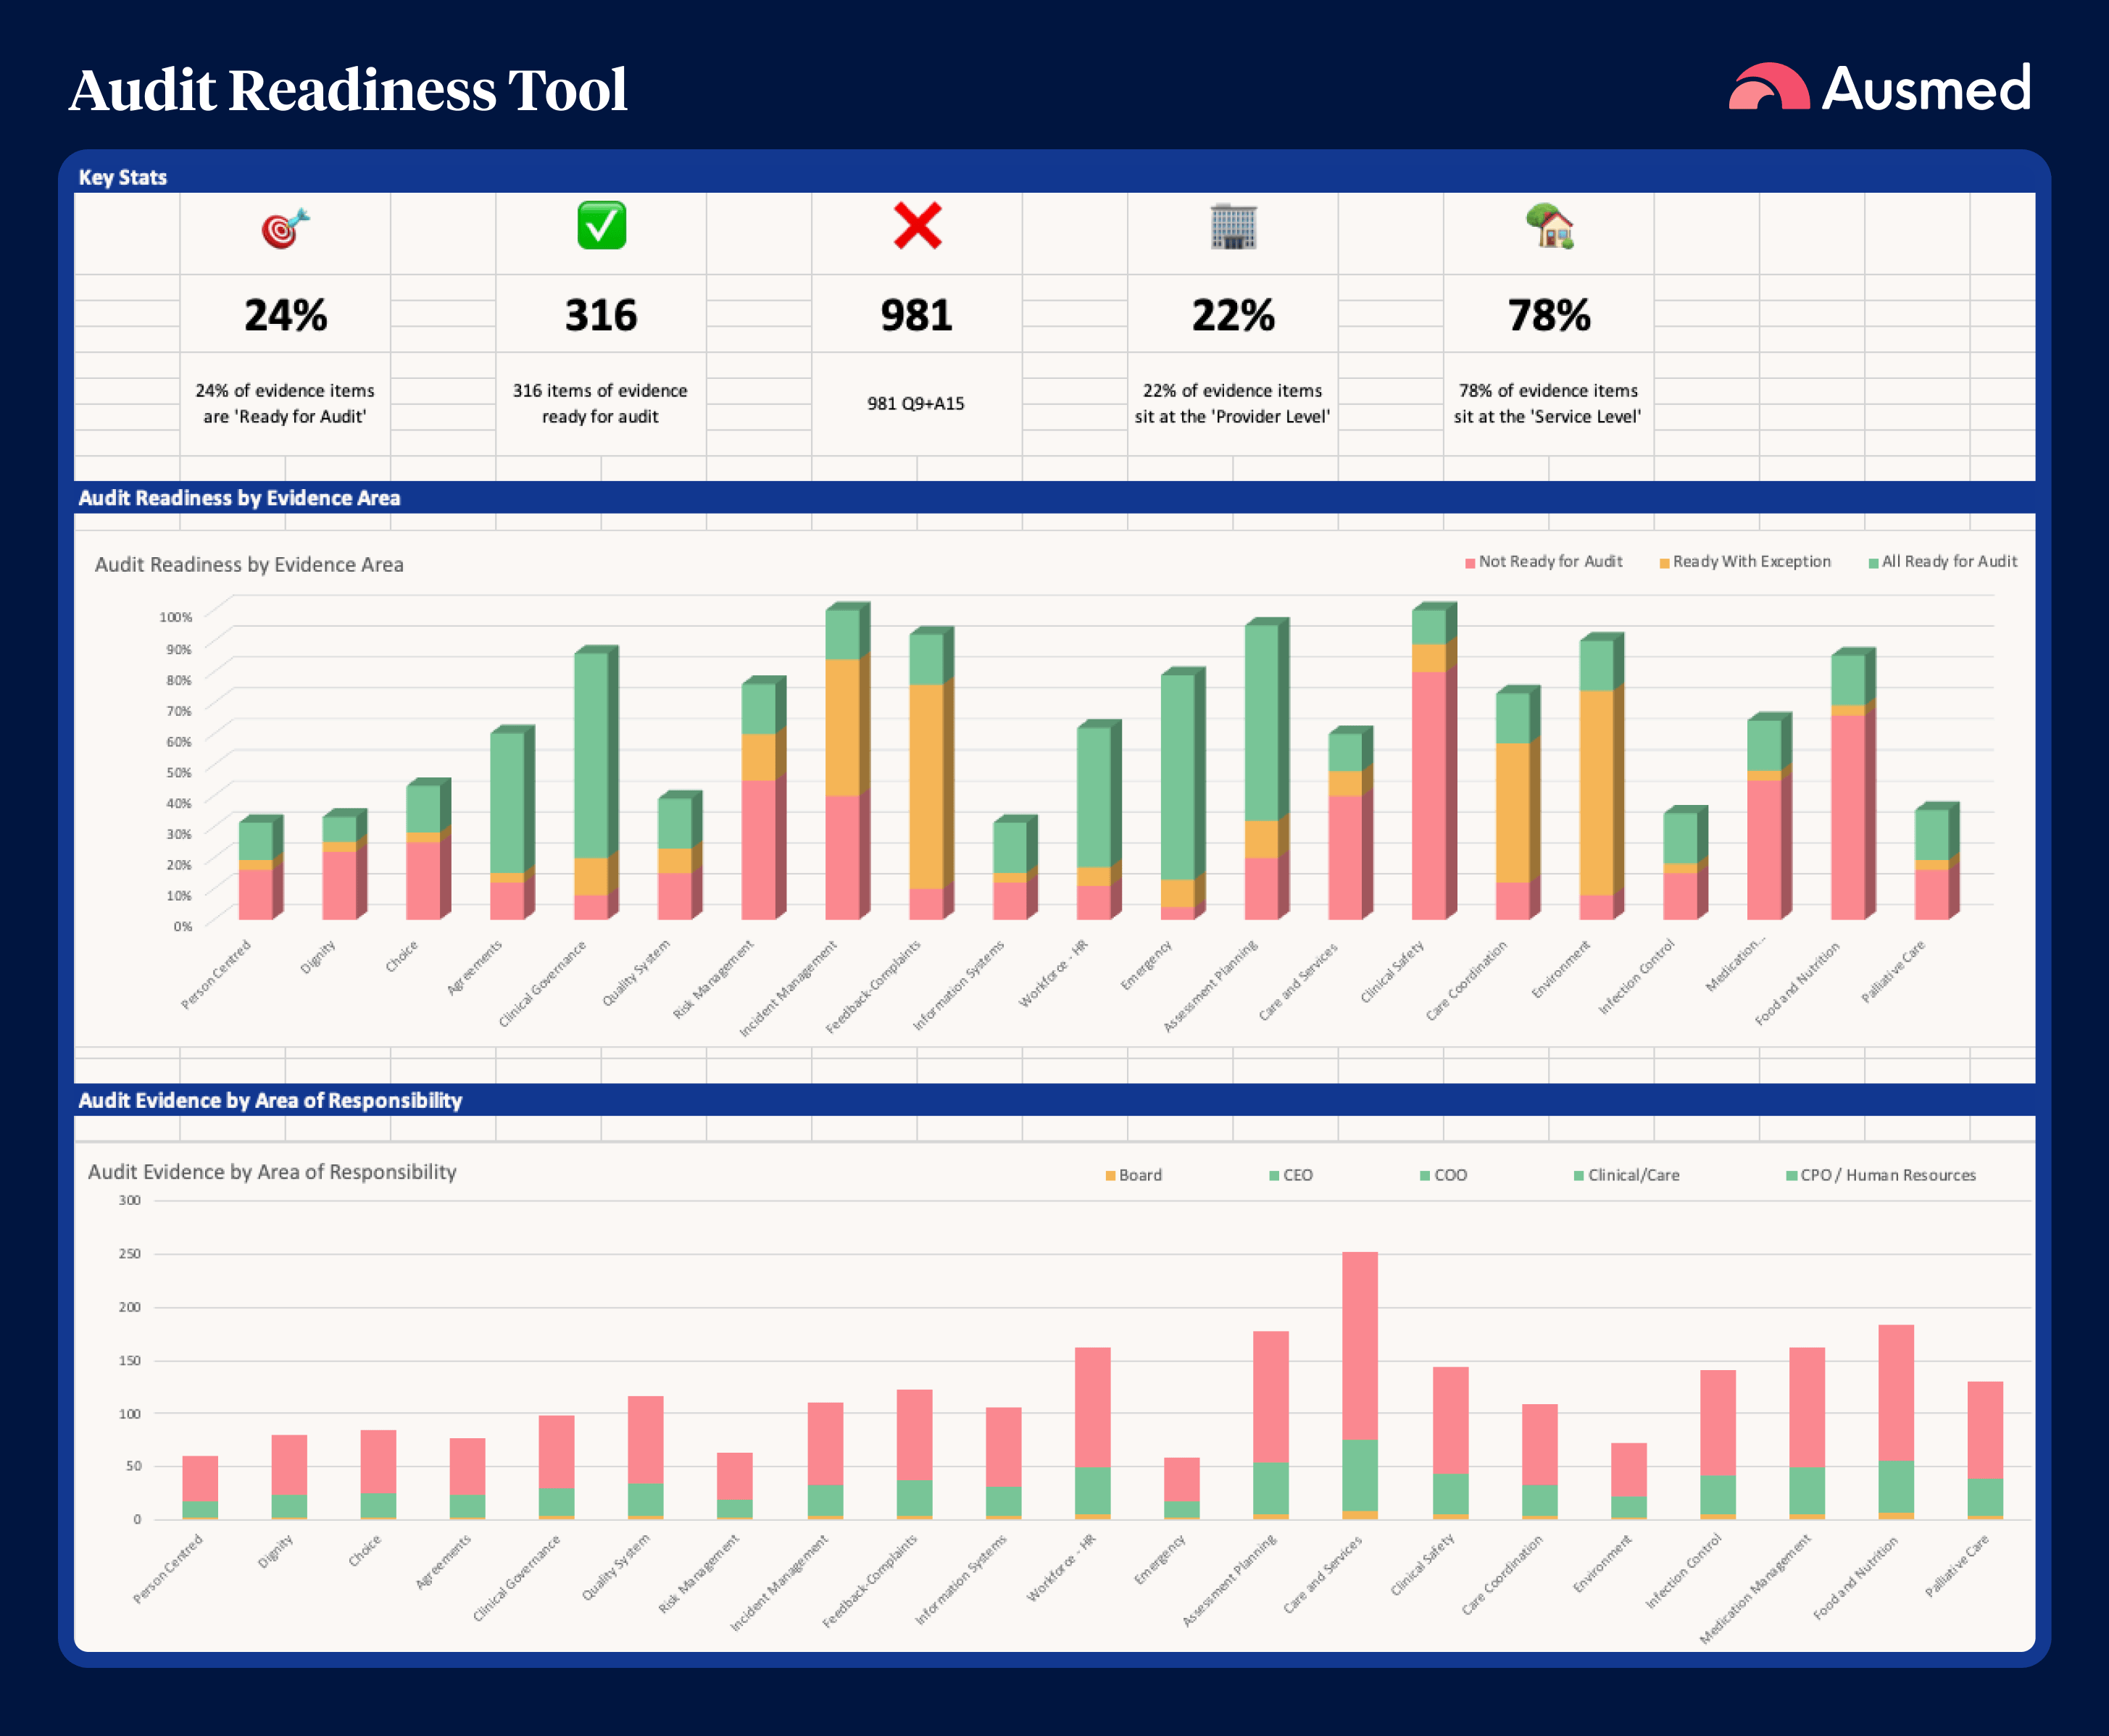2109x1736 pixels.
Task: Click the Ready With Exception legend swatch
Action: [x=1664, y=563]
